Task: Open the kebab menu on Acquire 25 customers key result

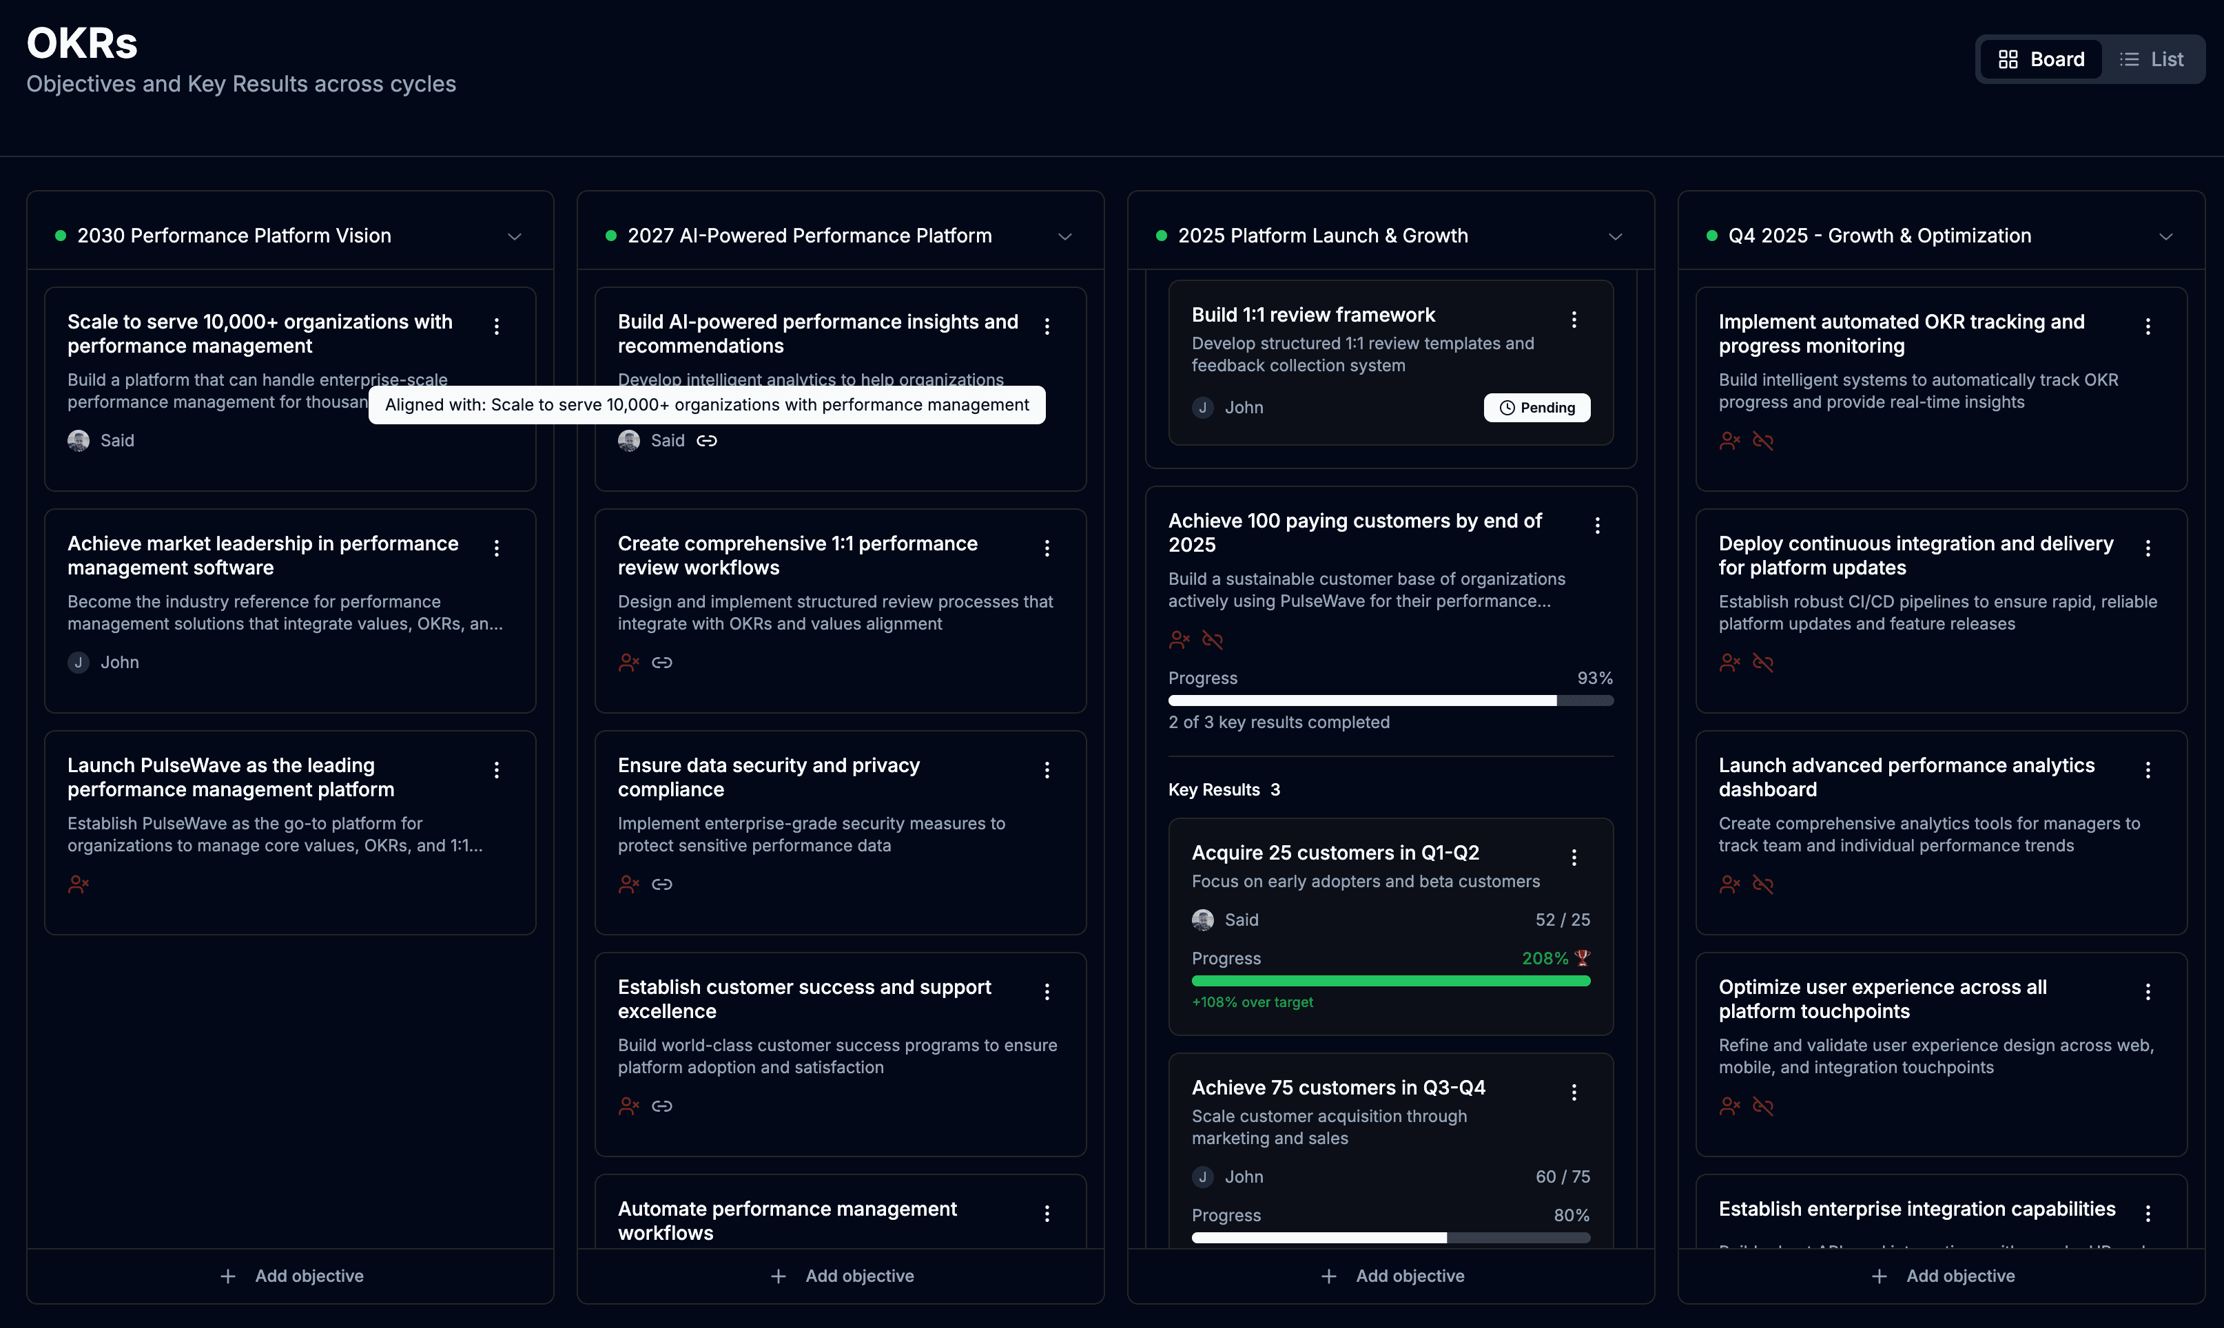Action: click(1574, 856)
